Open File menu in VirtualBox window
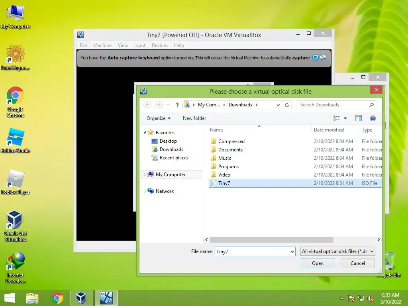 pos(83,45)
